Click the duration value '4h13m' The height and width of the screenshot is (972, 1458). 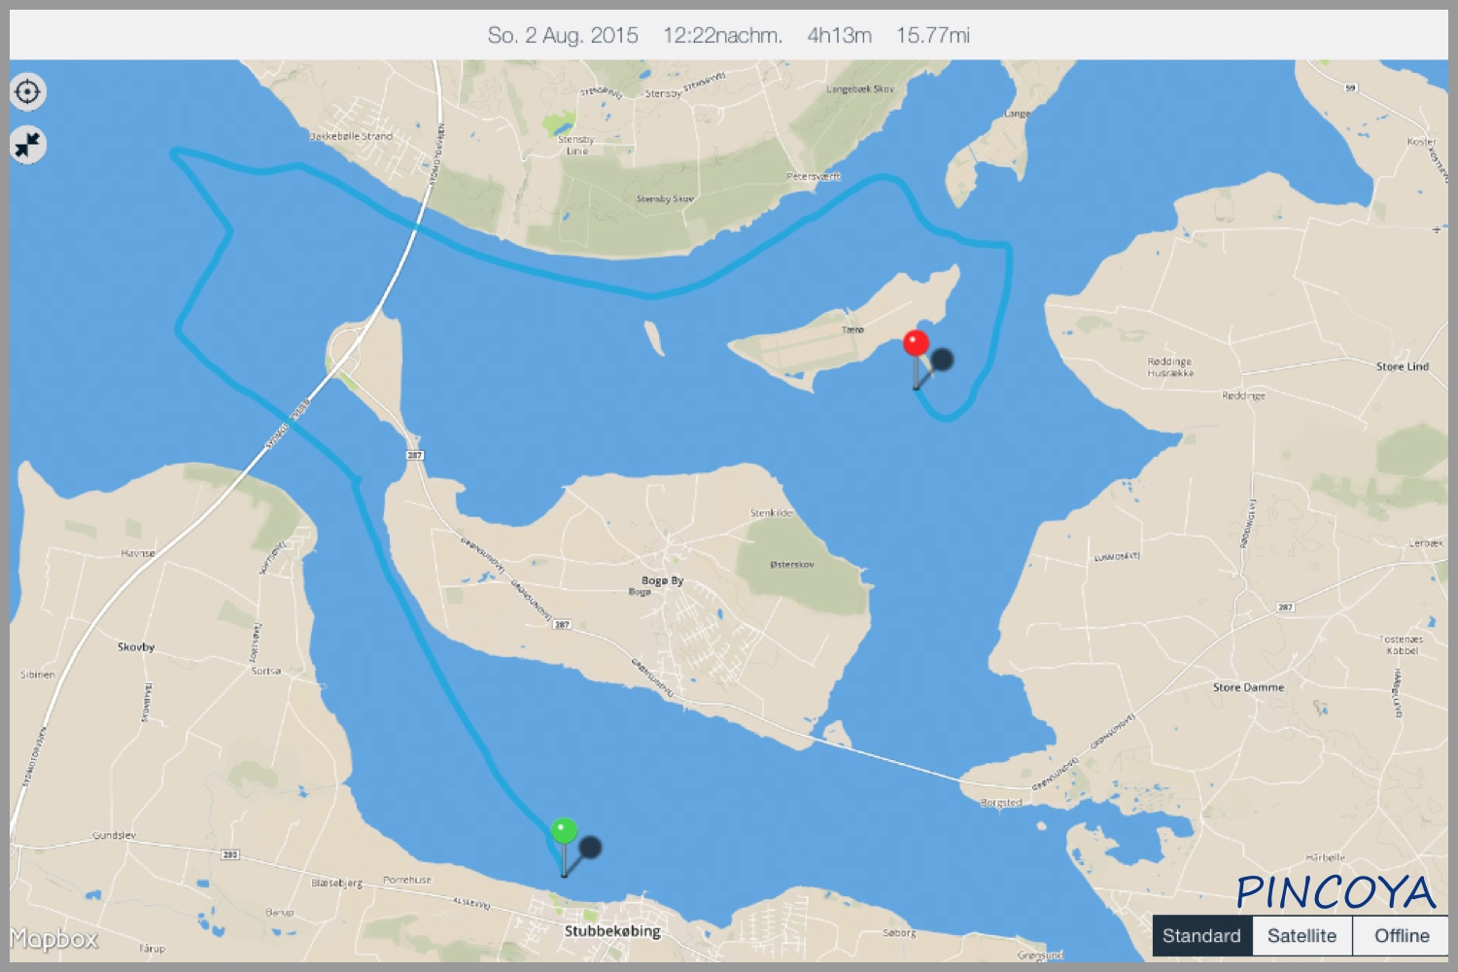pos(839,36)
